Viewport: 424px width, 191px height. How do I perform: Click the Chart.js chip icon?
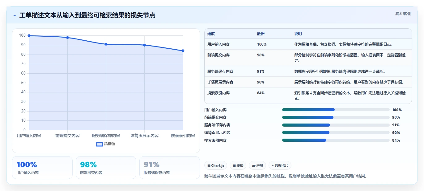pos(209,165)
